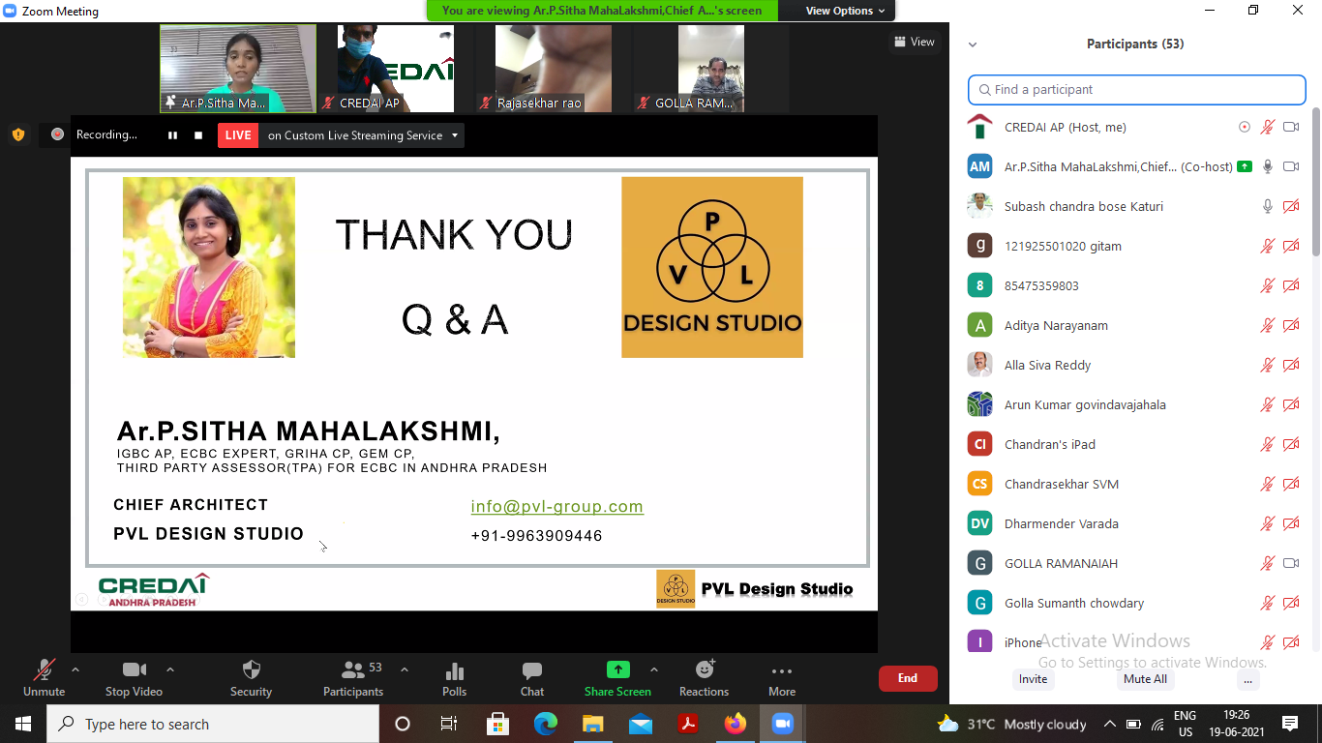This screenshot has width=1322, height=743.
Task: Click muted mic icon for 121925501020 gitam
Action: pyautogui.click(x=1267, y=246)
